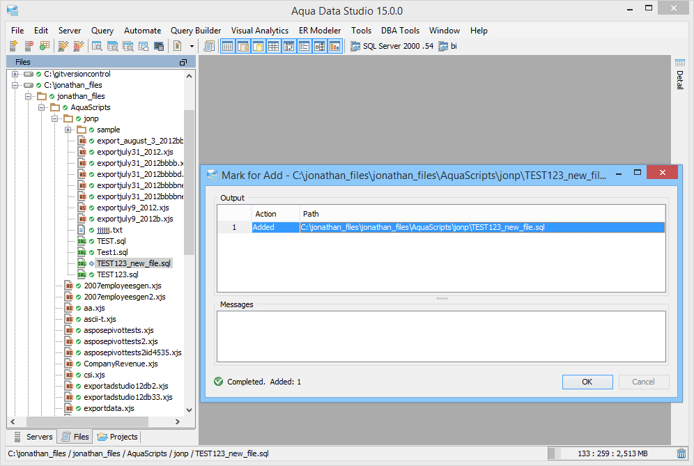Open the DBA Tools menu
The height and width of the screenshot is (466, 694).
click(x=400, y=31)
